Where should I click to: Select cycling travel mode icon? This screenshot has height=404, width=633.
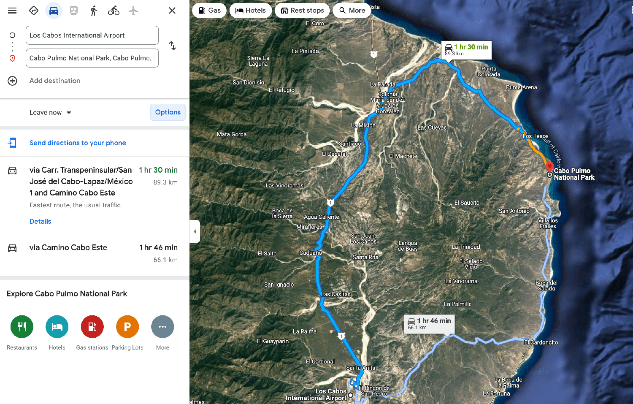point(114,11)
